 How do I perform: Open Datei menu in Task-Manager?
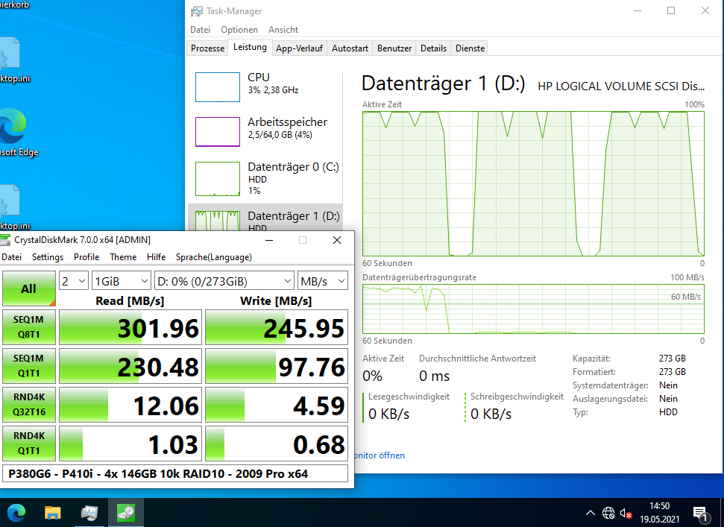[x=200, y=30]
